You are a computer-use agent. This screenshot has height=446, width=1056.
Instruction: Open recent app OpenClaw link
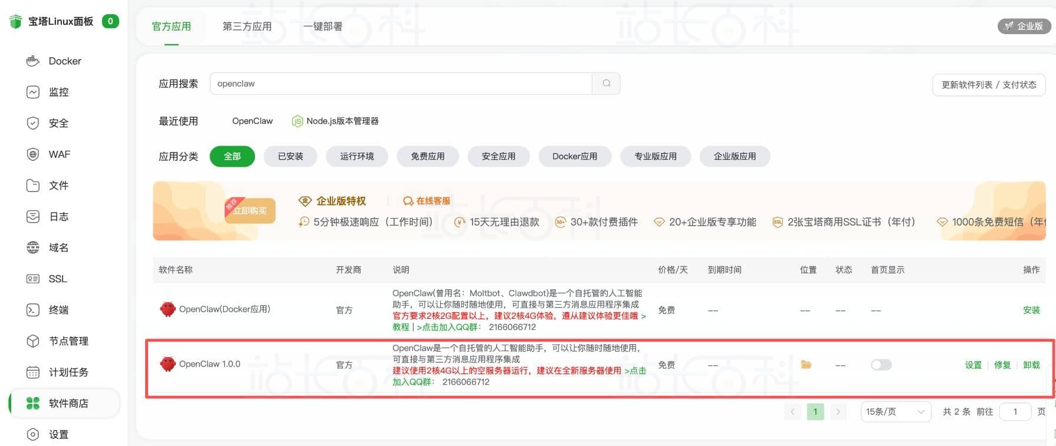coord(252,121)
